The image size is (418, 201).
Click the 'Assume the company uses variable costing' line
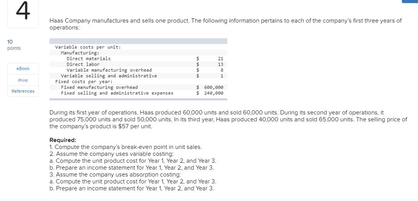click(x=112, y=154)
